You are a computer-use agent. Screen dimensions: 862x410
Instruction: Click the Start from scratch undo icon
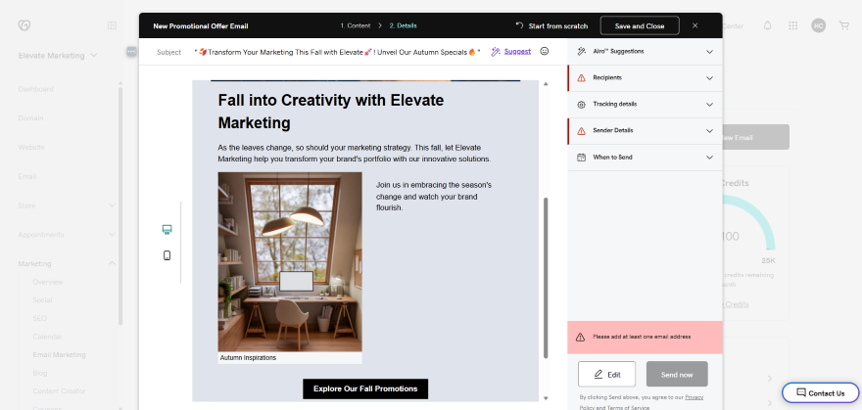point(519,25)
